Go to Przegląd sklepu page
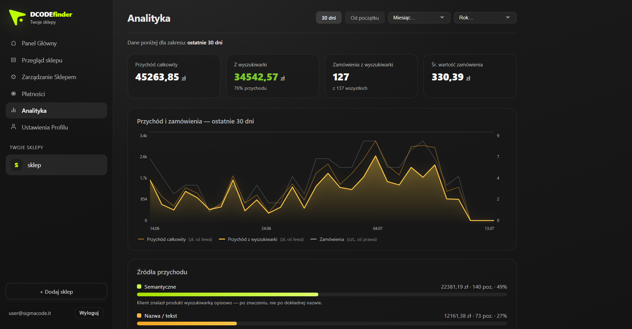 [56, 60]
